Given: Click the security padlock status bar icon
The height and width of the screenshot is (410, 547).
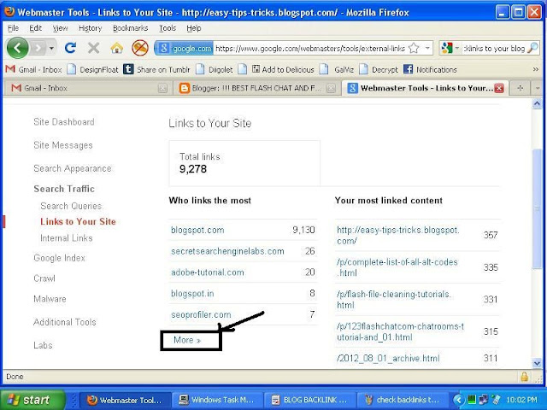Looking at the screenshot, I should [x=524, y=377].
